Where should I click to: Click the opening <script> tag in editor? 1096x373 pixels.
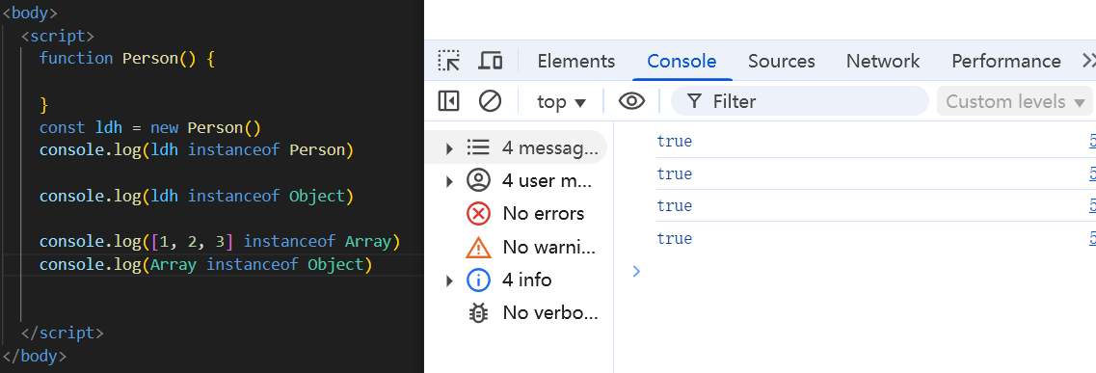[x=57, y=36]
